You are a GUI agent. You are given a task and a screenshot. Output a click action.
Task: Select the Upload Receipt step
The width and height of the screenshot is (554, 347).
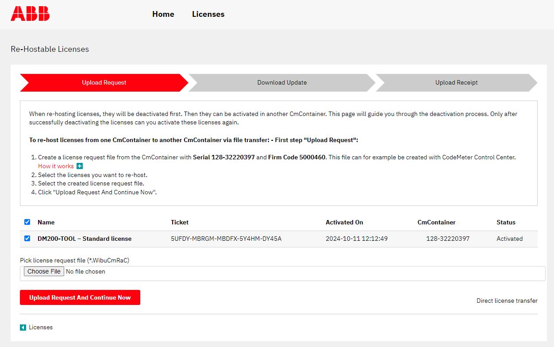pyautogui.click(x=456, y=83)
